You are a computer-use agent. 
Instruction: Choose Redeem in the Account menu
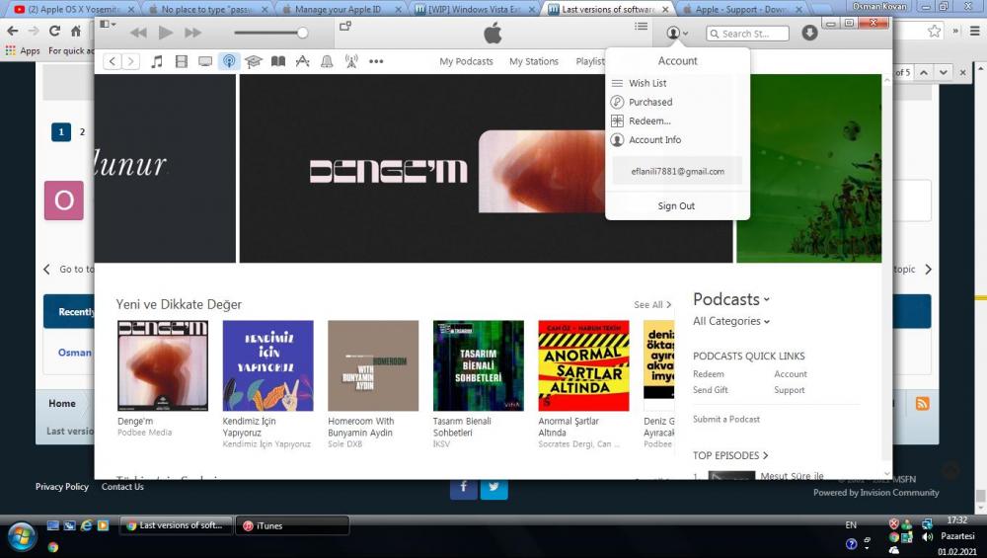click(x=649, y=120)
